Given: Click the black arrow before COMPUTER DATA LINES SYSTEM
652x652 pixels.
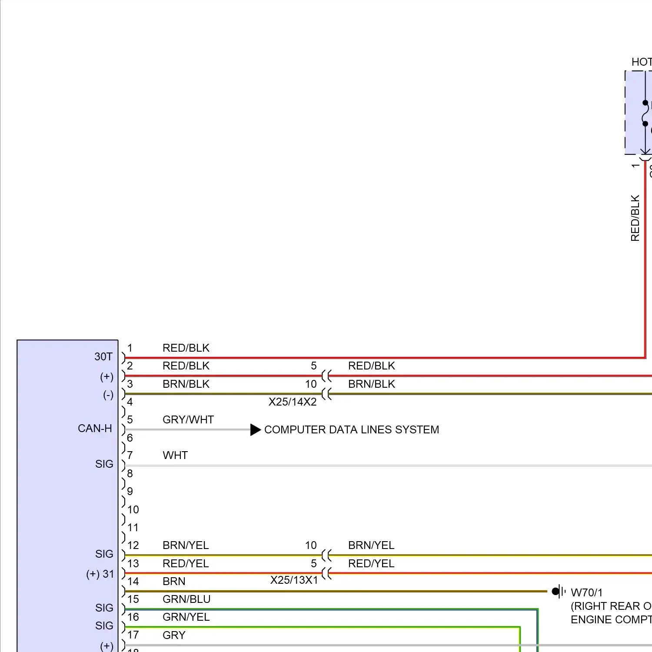Looking at the screenshot, I should click(256, 430).
